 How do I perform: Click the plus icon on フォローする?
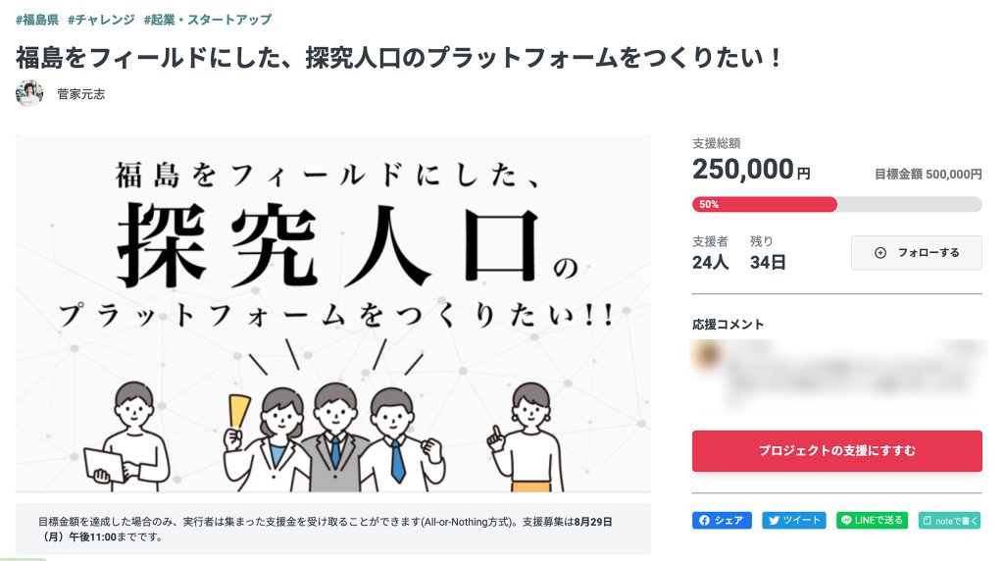(880, 253)
